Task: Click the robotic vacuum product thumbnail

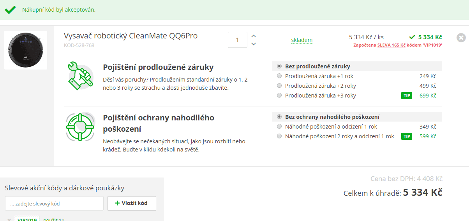Action: tap(26, 50)
